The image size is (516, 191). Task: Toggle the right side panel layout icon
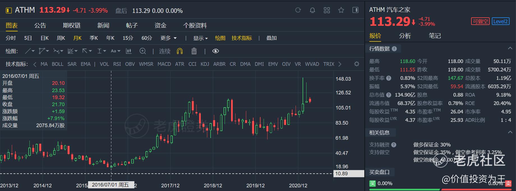coord(355,10)
